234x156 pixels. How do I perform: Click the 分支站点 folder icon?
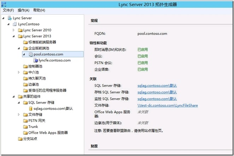click(x=20, y=139)
